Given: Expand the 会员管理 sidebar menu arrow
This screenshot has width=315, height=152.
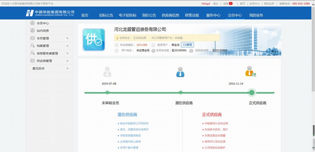Looking at the screenshot, I should click(67, 38).
